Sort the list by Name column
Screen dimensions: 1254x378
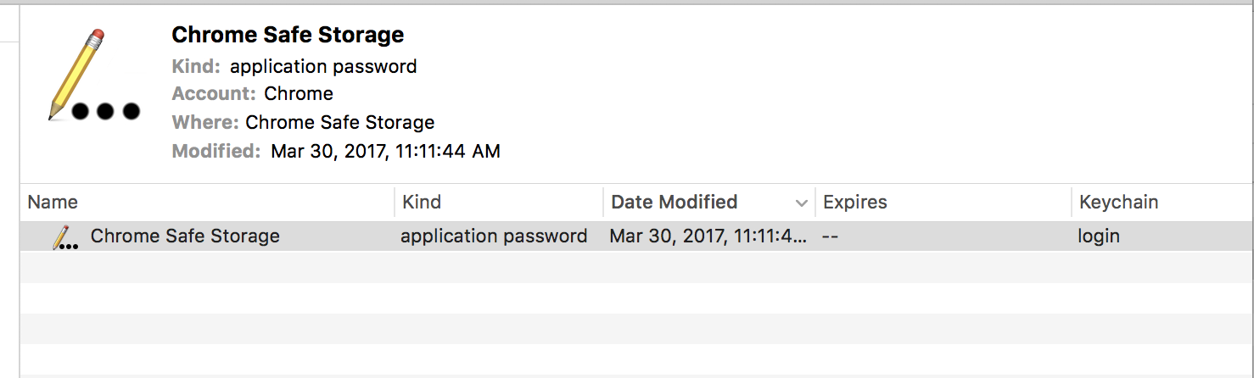coord(53,203)
